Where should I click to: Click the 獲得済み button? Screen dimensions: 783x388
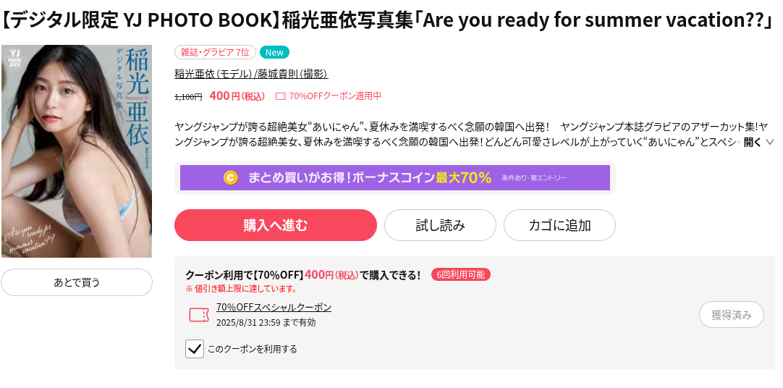coord(732,315)
